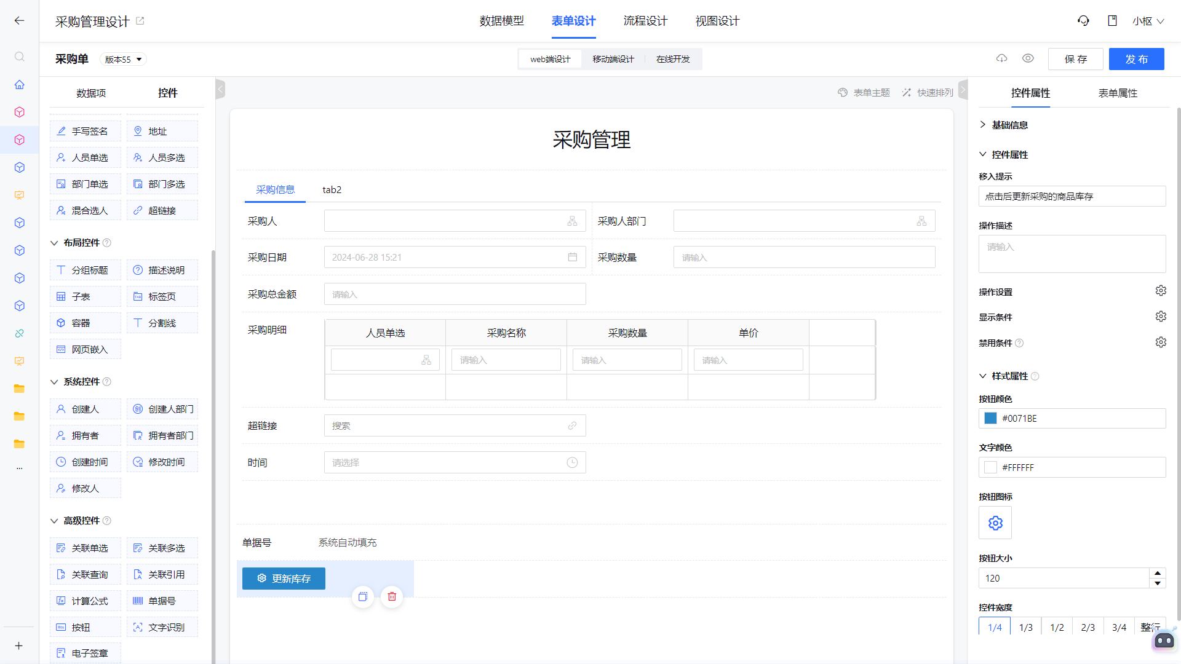1181x664 pixels.
Task: Open the tab2 form tab
Action: (332, 189)
